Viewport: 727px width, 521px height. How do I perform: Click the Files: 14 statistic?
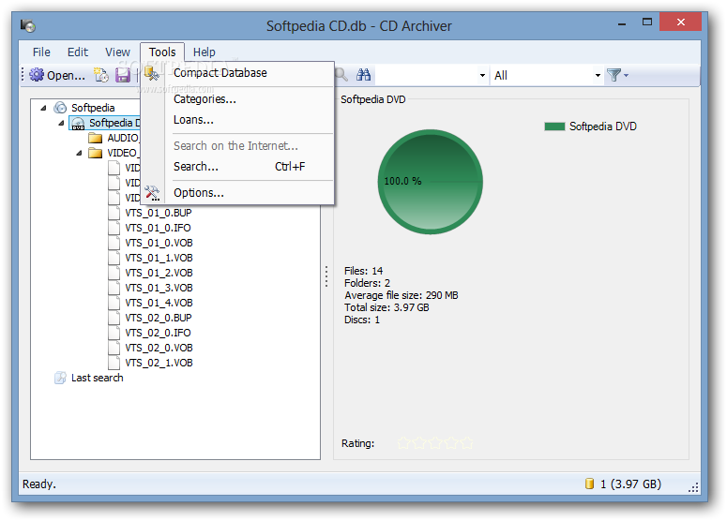click(x=364, y=271)
